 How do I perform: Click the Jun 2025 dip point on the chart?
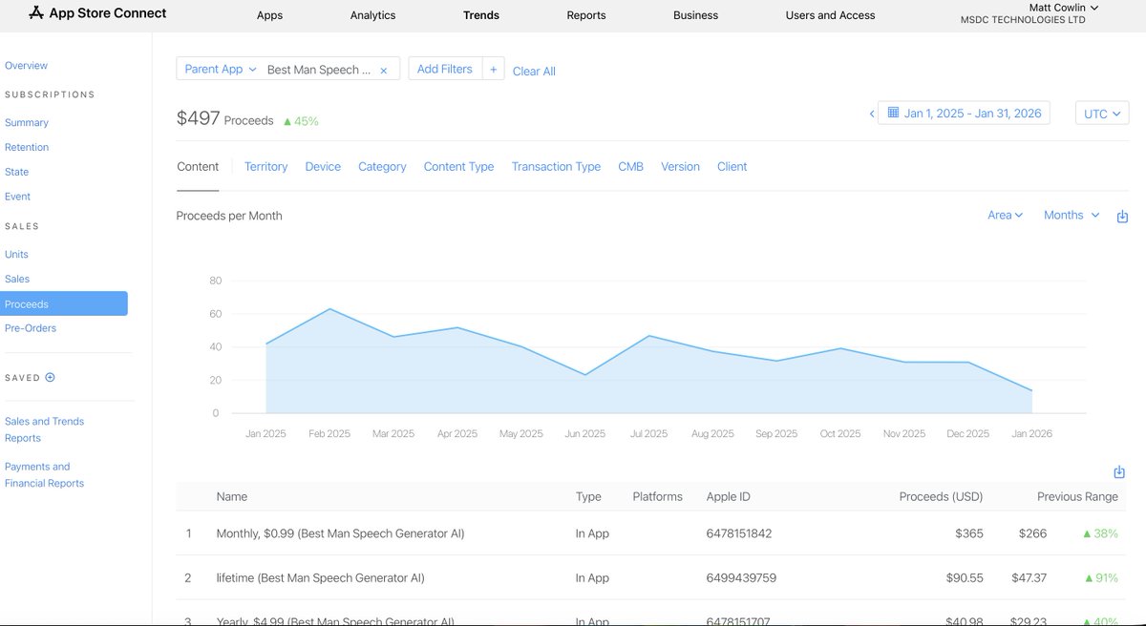[584, 374]
